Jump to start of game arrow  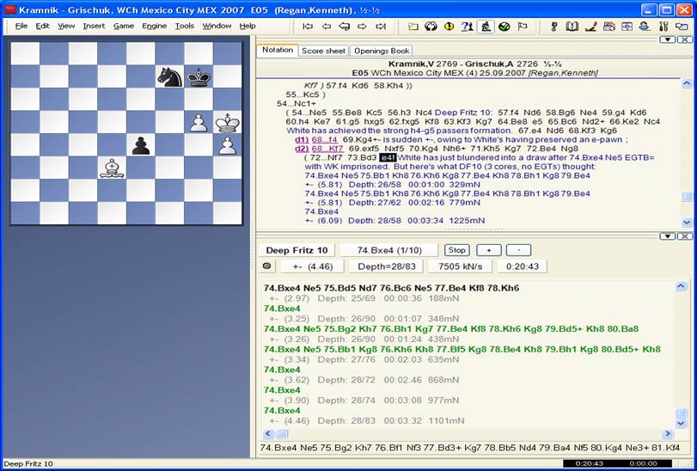(x=308, y=27)
